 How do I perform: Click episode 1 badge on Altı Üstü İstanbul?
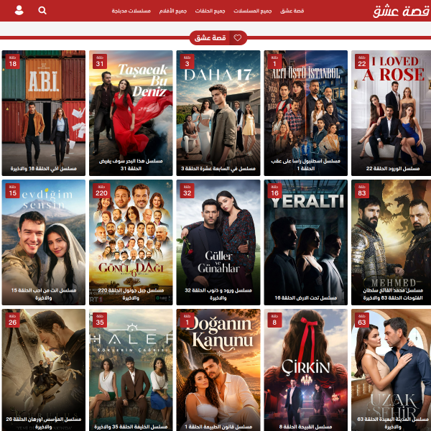pyautogui.click(x=274, y=61)
